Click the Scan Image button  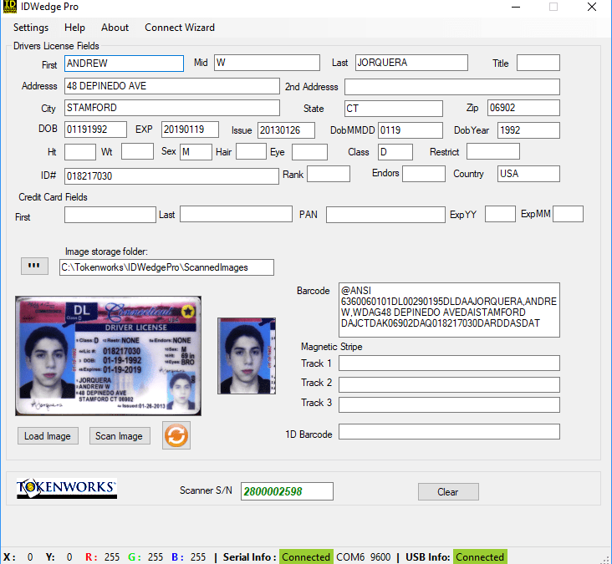click(120, 435)
